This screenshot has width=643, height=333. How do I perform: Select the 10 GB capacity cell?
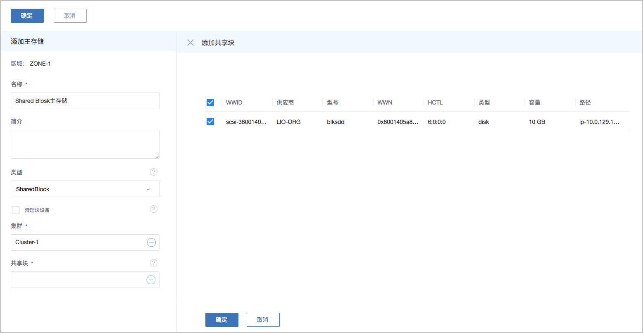coord(537,122)
